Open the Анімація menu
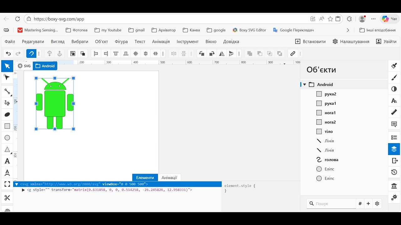 point(161,42)
